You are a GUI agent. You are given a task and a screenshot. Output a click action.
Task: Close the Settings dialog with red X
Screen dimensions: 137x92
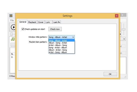[117, 16]
